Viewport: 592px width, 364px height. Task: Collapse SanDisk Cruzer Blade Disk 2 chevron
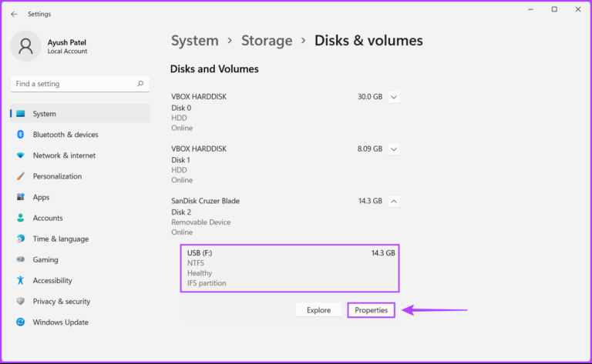[393, 201]
